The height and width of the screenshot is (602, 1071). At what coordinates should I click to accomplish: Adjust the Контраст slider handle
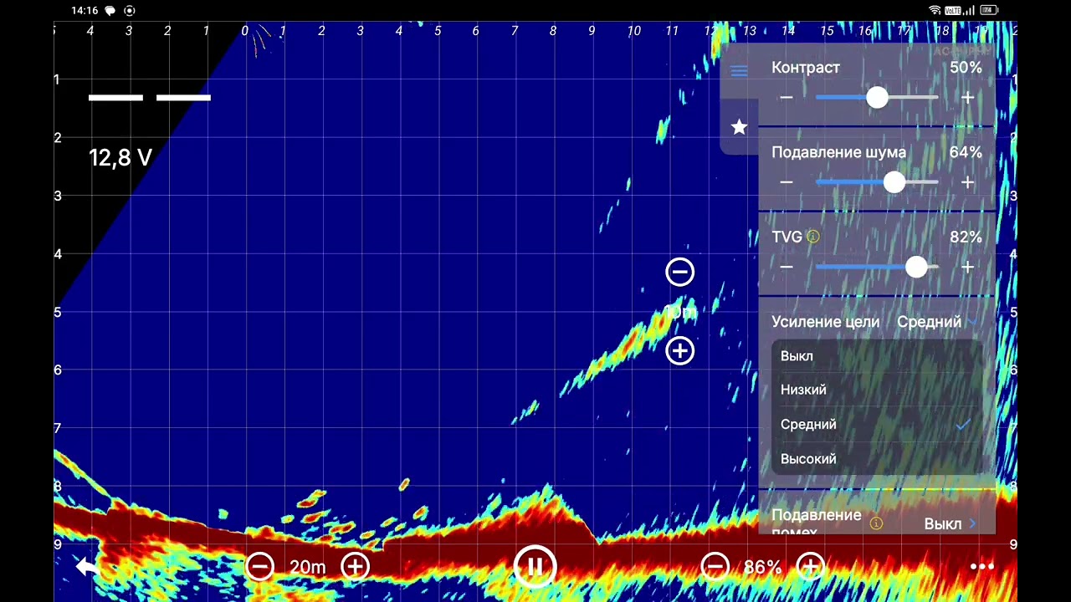point(877,98)
